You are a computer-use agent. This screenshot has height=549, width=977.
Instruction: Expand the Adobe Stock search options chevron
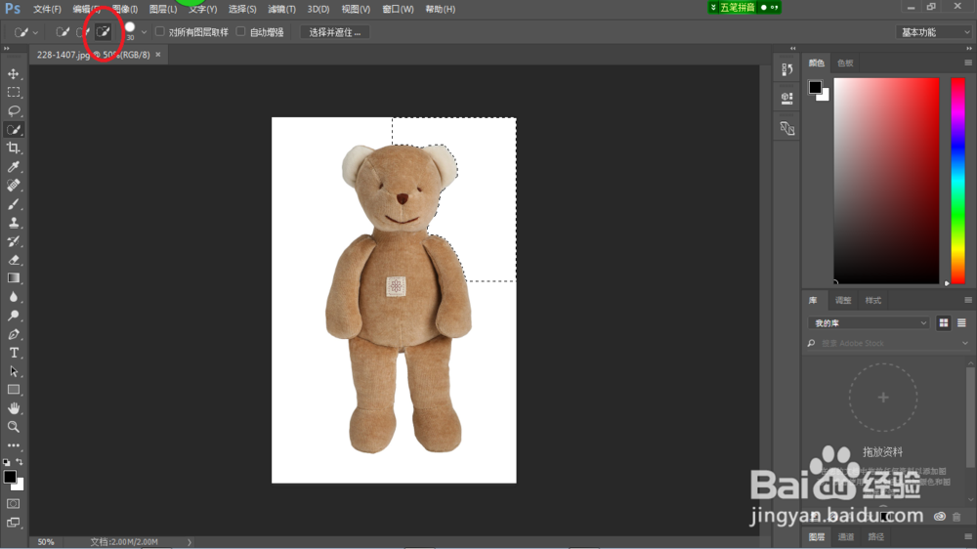[965, 343]
